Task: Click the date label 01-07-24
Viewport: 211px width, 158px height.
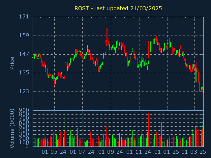Action: point(82,152)
